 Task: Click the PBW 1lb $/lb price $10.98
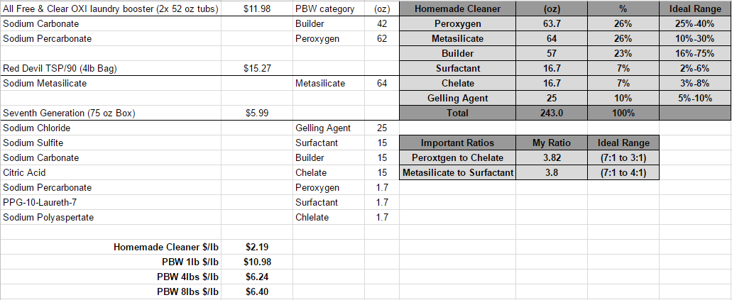coord(257,262)
